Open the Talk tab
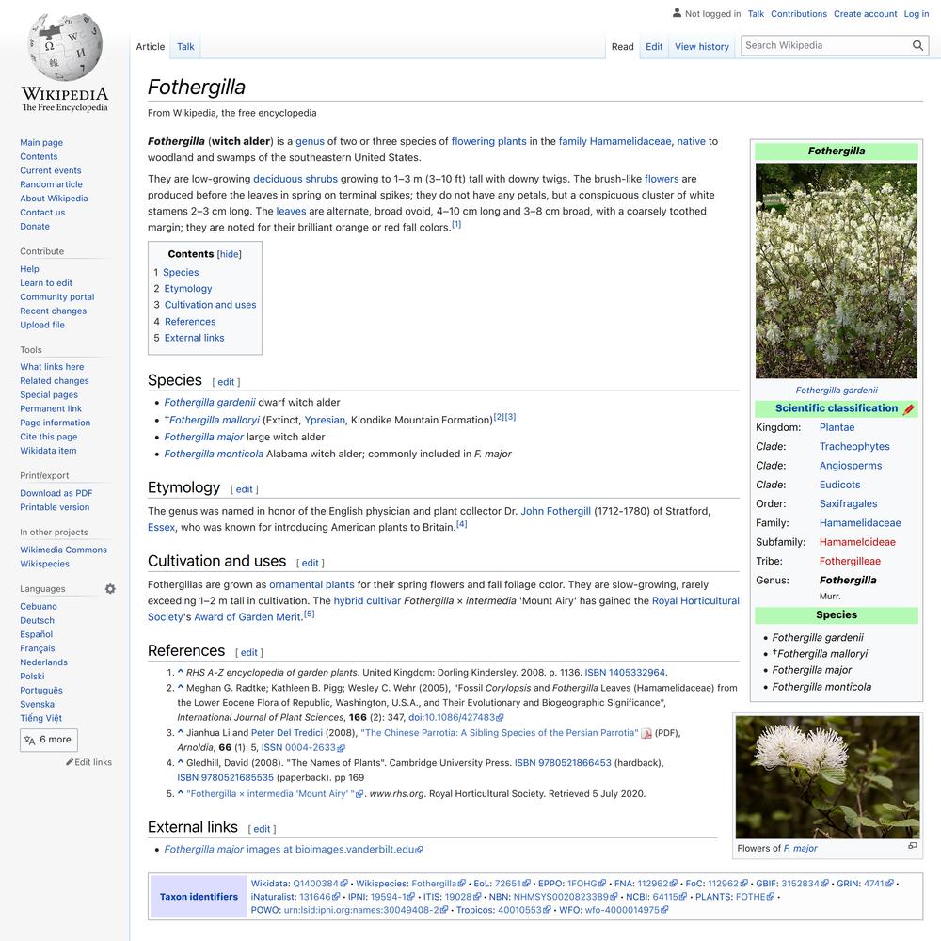This screenshot has height=941, width=941. pos(185,47)
